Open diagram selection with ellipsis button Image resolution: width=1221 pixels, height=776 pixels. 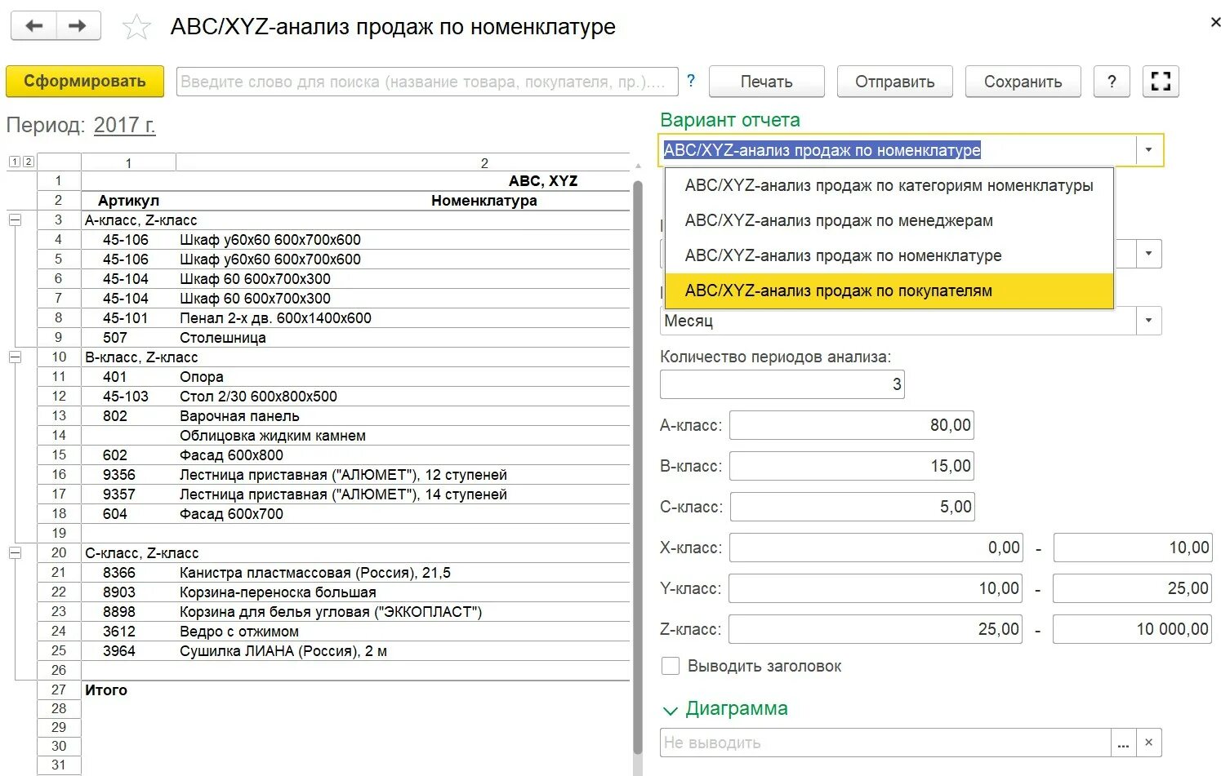[x=1124, y=743]
